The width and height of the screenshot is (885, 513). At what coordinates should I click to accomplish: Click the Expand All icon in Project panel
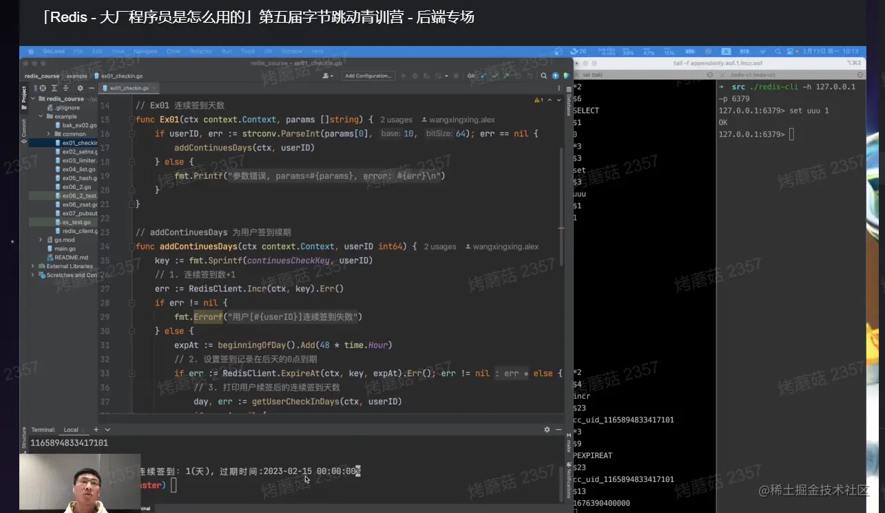(54, 88)
